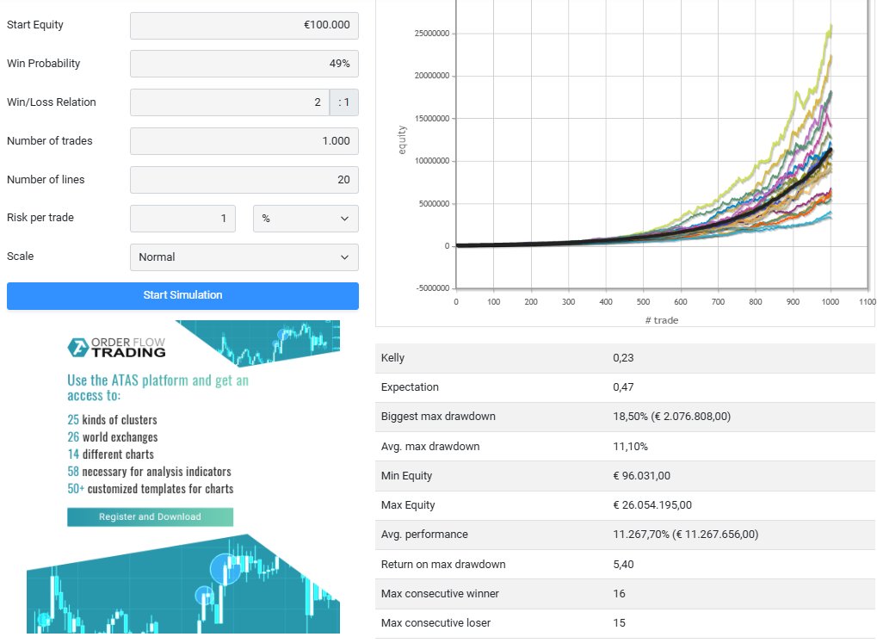The width and height of the screenshot is (877, 643).
Task: Edit the Number of lines field
Action: pyautogui.click(x=244, y=180)
